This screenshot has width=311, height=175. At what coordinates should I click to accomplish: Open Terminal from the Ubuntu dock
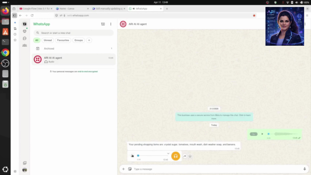coord(5,42)
